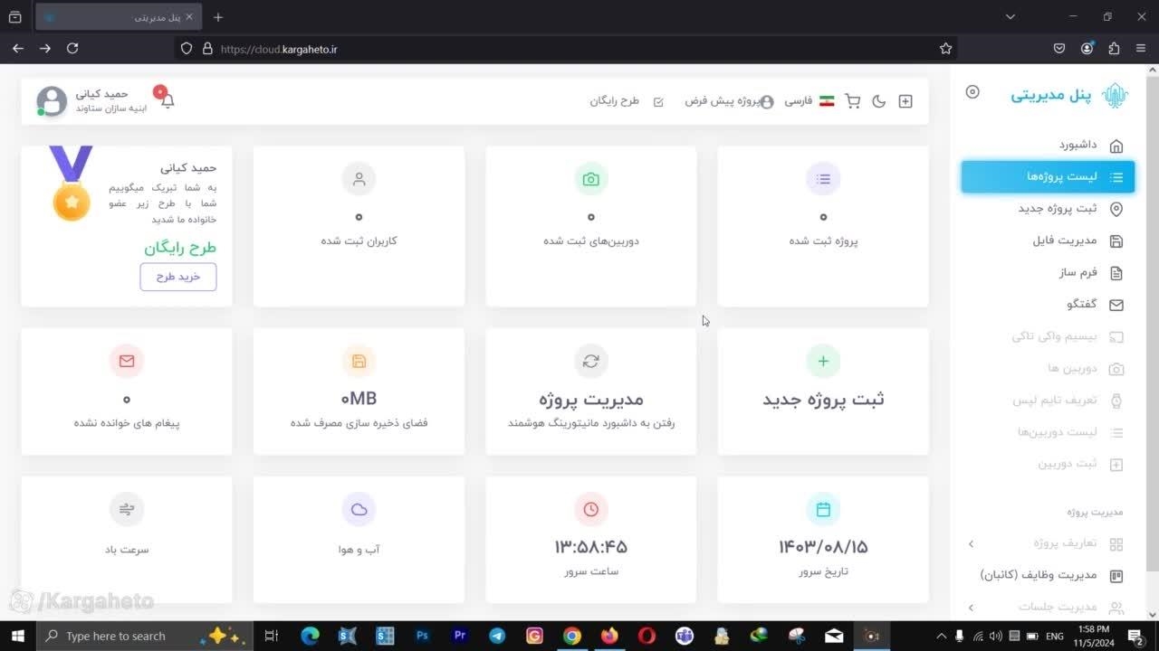Open the shopping cart icon
Viewport: 1159px width, 651px height.
(852, 101)
